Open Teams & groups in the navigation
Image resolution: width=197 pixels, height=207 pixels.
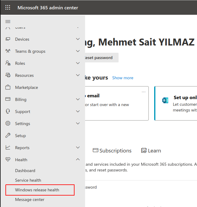click(43, 51)
